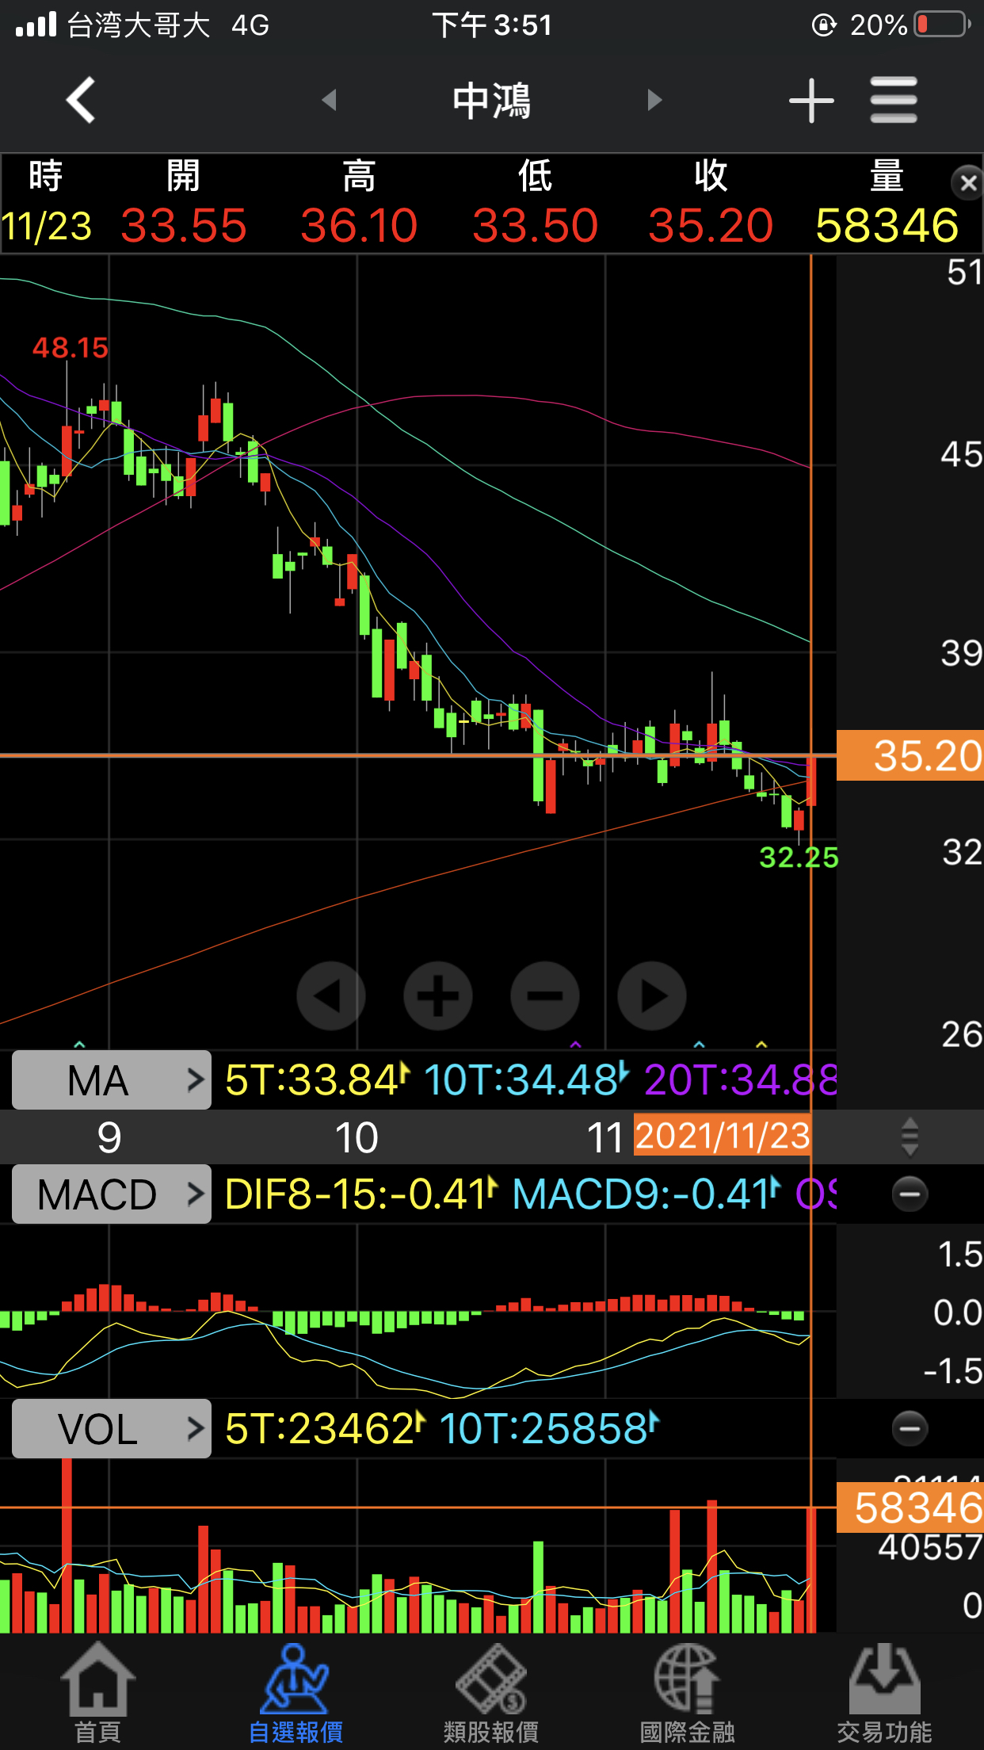Open the VOL indicator selector
This screenshot has height=1750, width=984.
pos(112,1429)
